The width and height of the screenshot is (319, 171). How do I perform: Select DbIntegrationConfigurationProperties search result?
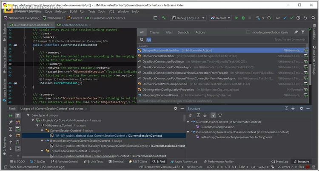click(x=223, y=90)
